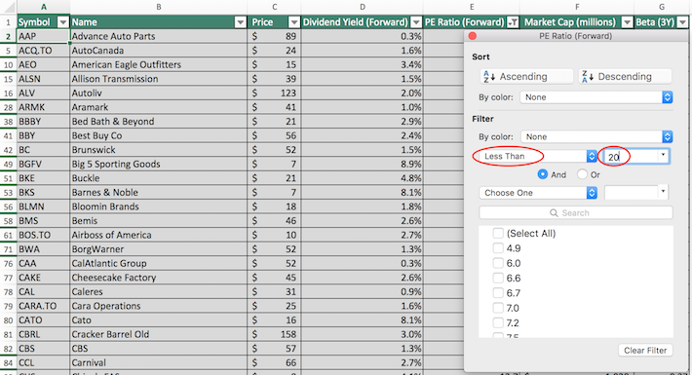692x375 pixels.
Task: Click the Advance Auto Parts cell
Action: pyautogui.click(x=159, y=36)
